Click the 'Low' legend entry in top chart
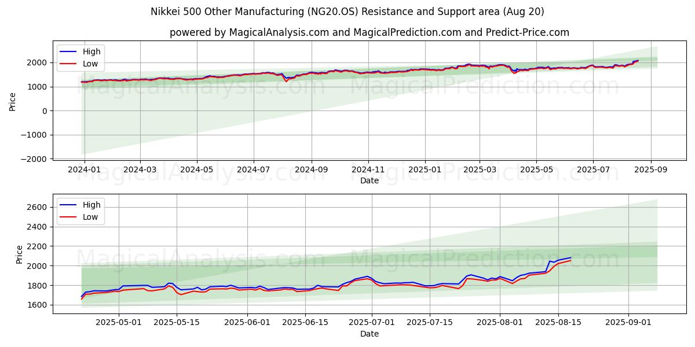The width and height of the screenshot is (695, 347). coord(90,64)
